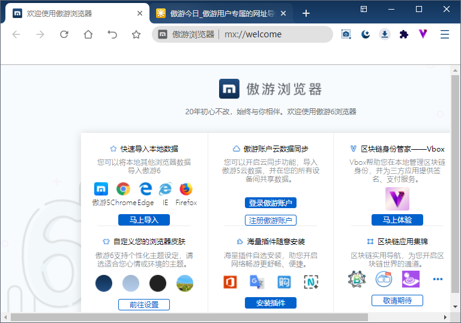Click the horizontal scrollbar right arrow

pos(445,317)
